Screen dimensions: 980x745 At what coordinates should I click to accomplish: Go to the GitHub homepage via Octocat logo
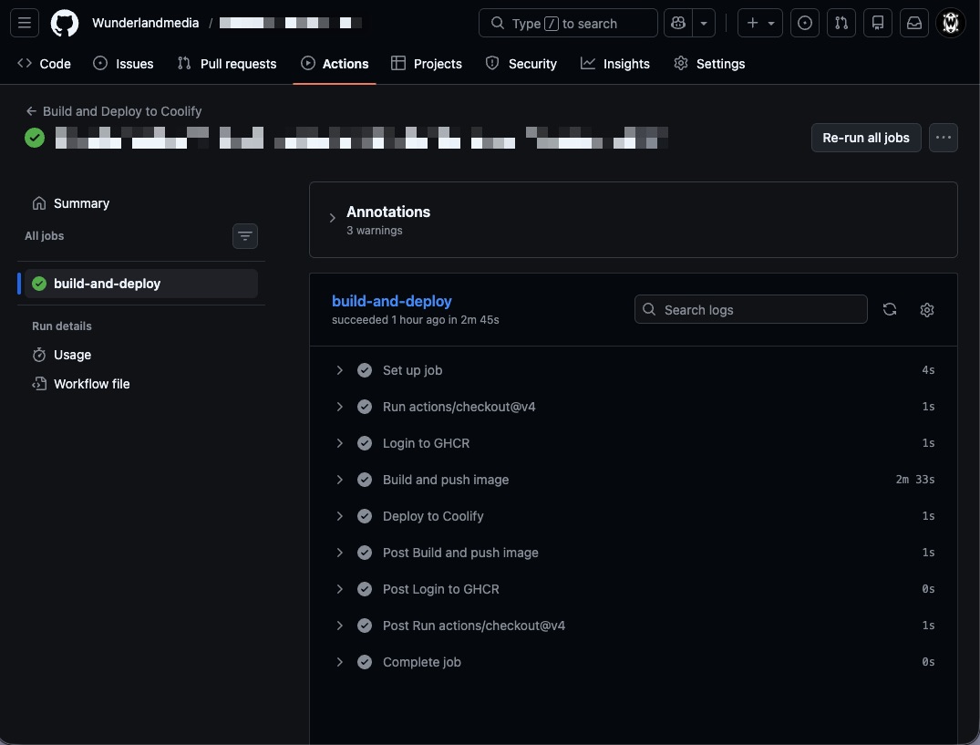tap(65, 23)
